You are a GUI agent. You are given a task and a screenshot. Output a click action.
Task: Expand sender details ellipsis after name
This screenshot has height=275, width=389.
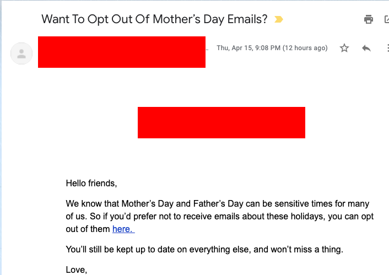[x=207, y=48]
